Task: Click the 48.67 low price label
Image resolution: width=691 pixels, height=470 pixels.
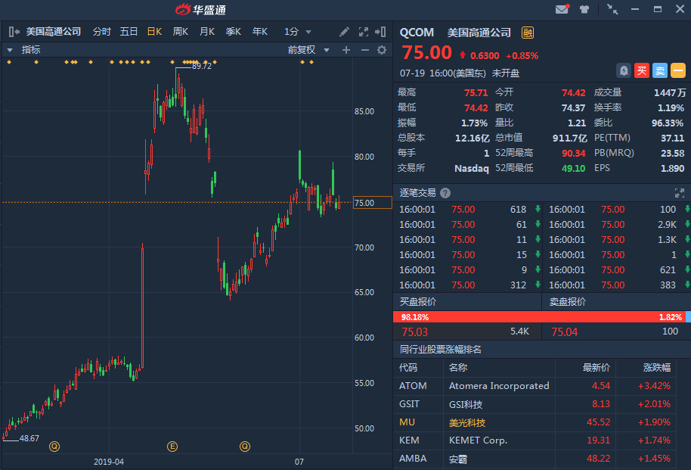Action: tap(29, 438)
